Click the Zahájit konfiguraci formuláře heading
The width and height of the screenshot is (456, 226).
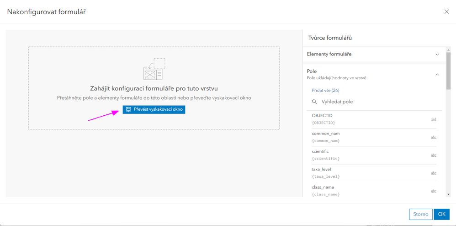point(154,88)
